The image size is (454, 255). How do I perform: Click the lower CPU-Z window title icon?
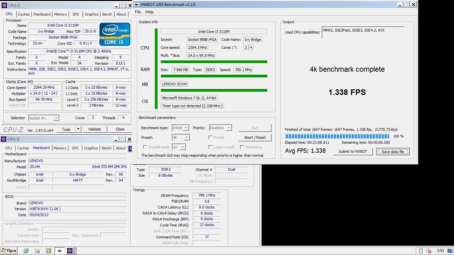click(4, 139)
